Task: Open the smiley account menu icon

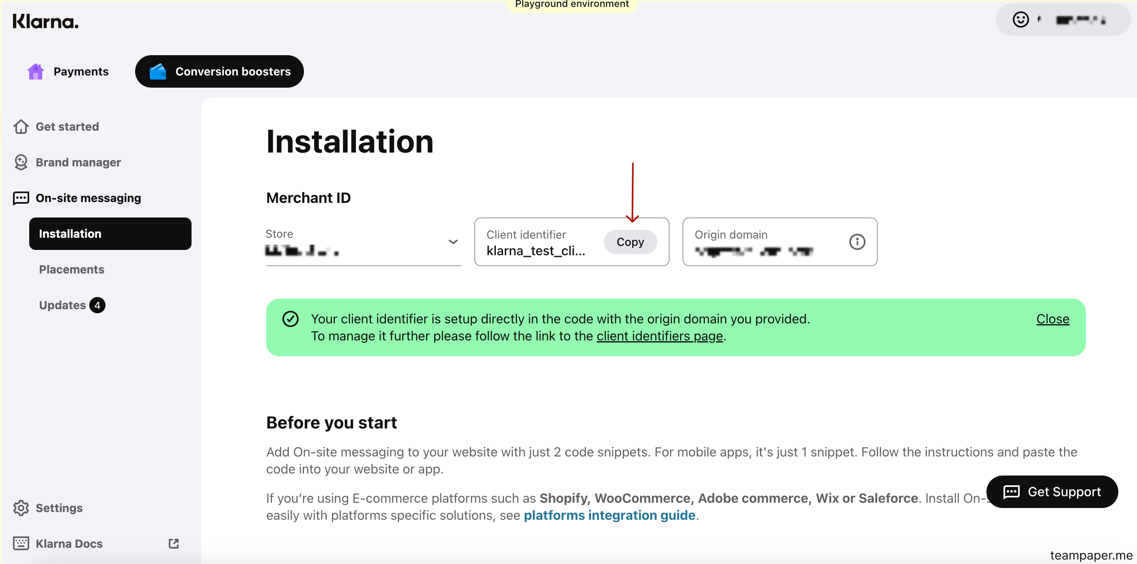Action: point(1021,20)
